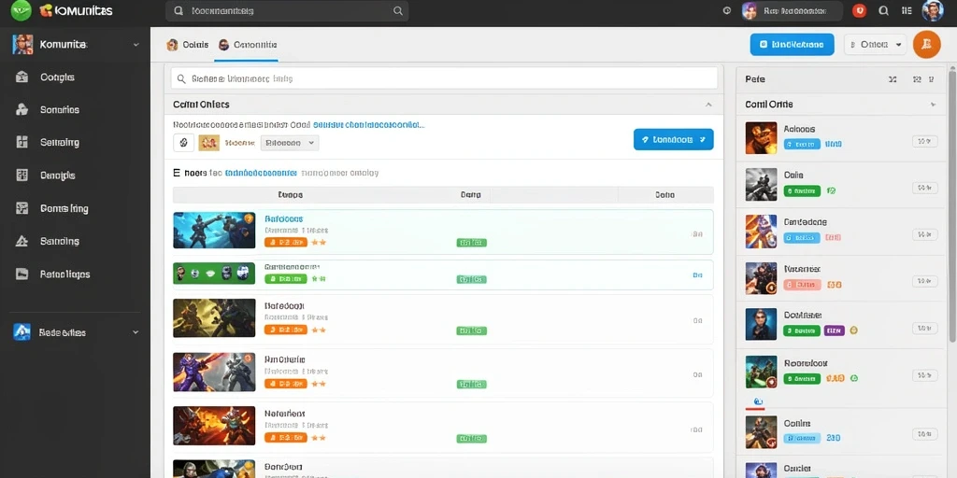Open the list menu icon beside the profile avatar
Screen dimensions: 957x478
point(907,10)
